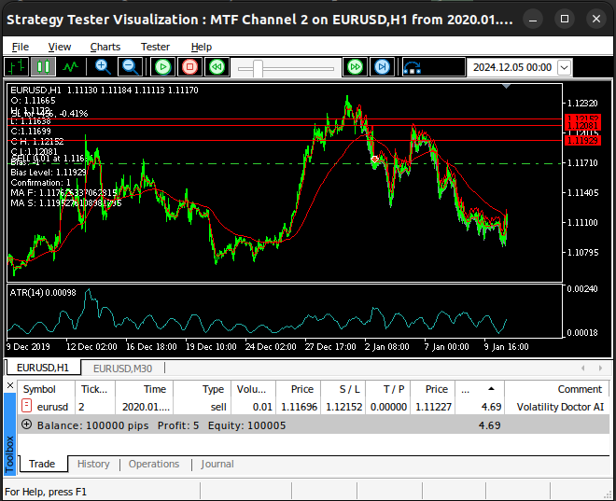The width and height of the screenshot is (616, 501).
Task: Select the candlestick chart display icon
Action: tap(43, 67)
